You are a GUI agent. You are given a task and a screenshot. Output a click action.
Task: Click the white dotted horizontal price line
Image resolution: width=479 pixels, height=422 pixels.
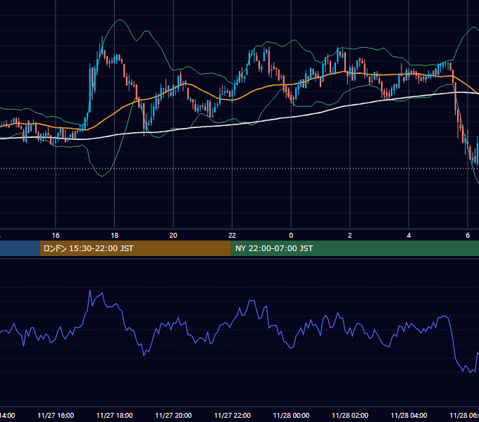240,169
